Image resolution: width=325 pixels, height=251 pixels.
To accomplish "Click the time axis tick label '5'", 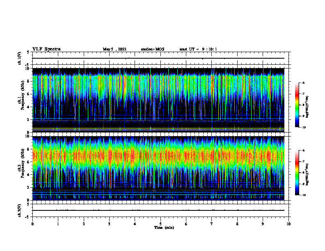I will tap(160, 224).
